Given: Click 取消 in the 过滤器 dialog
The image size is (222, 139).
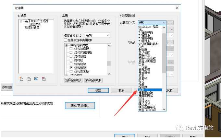Looking at the screenshot, I should pos(121,90).
